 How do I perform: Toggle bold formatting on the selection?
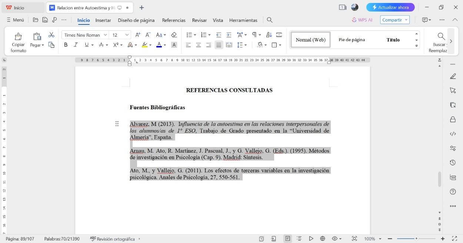(66, 44)
